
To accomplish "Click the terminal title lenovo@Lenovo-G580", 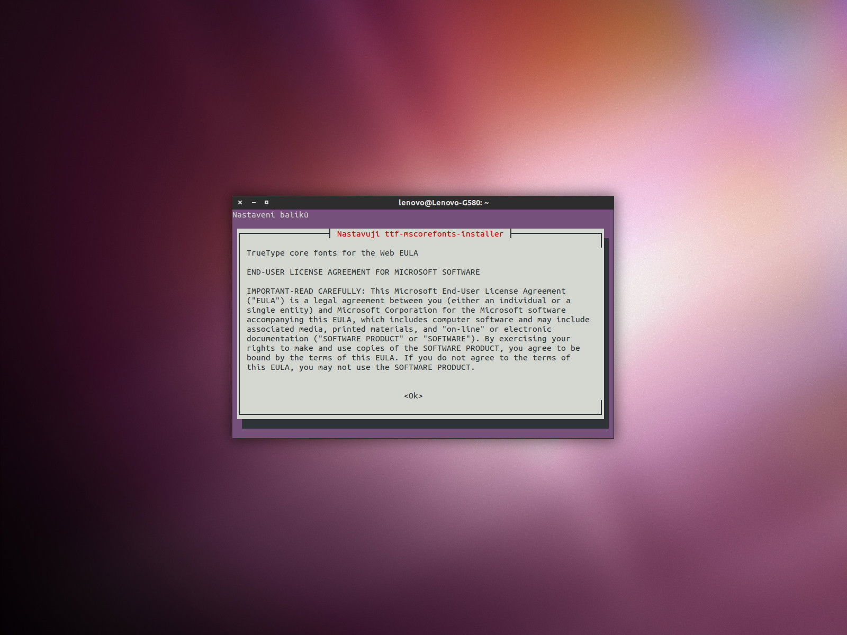I will pos(444,203).
